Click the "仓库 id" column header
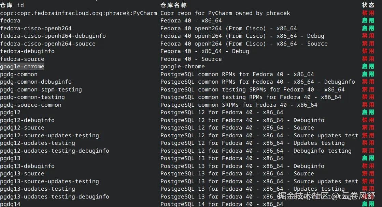The height and width of the screenshot is (207, 382). 12,5
